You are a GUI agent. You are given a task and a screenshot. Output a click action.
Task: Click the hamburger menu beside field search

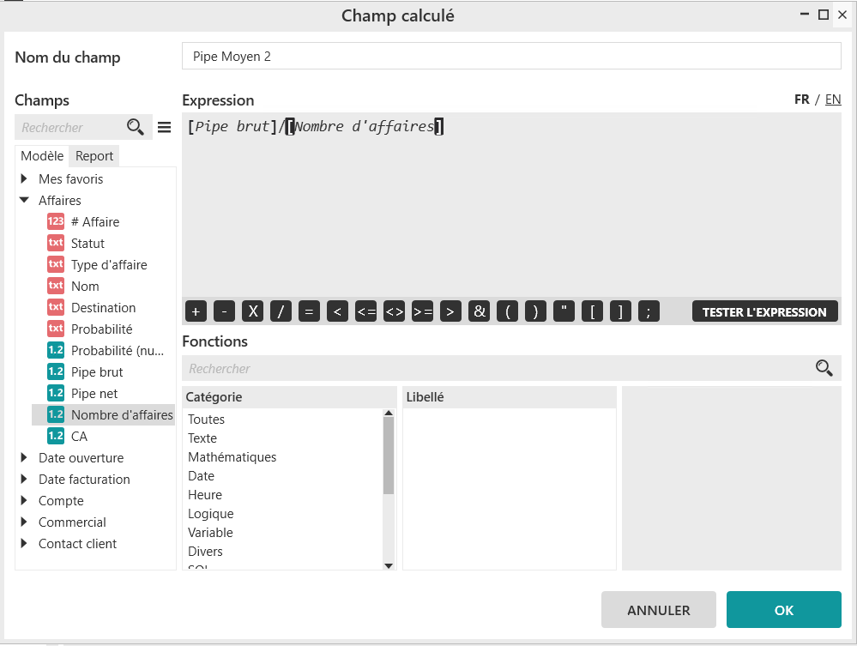click(165, 128)
